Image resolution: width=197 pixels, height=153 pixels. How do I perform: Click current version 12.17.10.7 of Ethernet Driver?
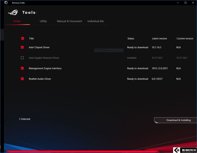click(x=182, y=58)
